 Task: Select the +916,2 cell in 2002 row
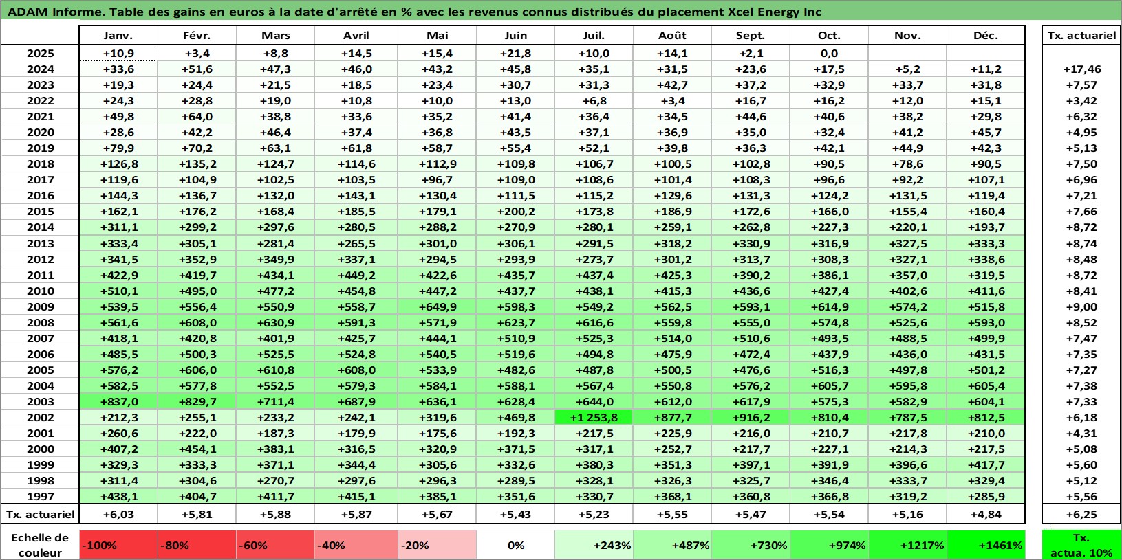tap(751, 417)
